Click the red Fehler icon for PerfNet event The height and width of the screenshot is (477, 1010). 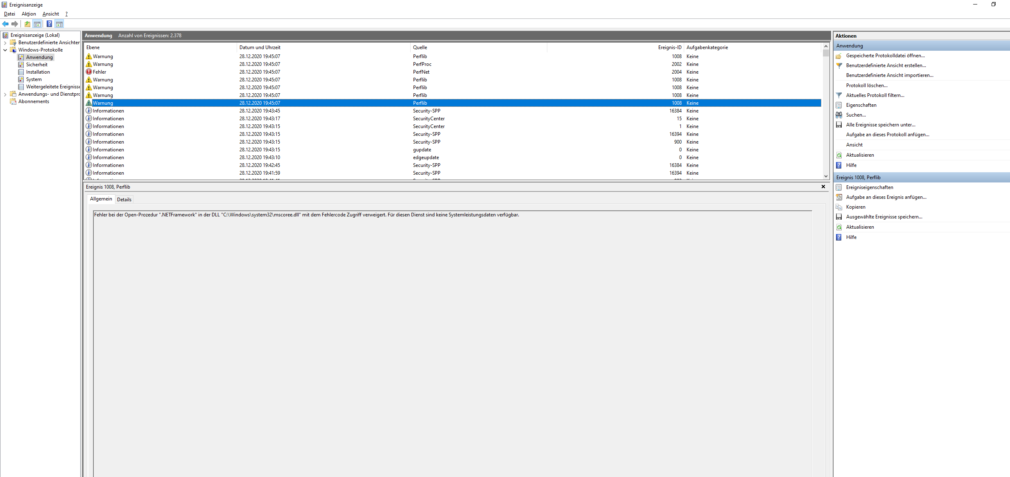click(x=89, y=72)
